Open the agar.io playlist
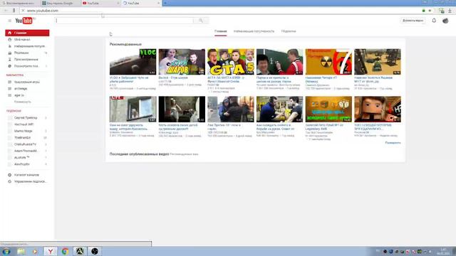Image resolution: width=456 pixels, height=256 pixels. 27,95
